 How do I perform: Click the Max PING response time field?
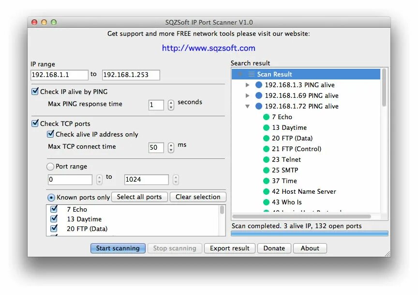click(156, 105)
